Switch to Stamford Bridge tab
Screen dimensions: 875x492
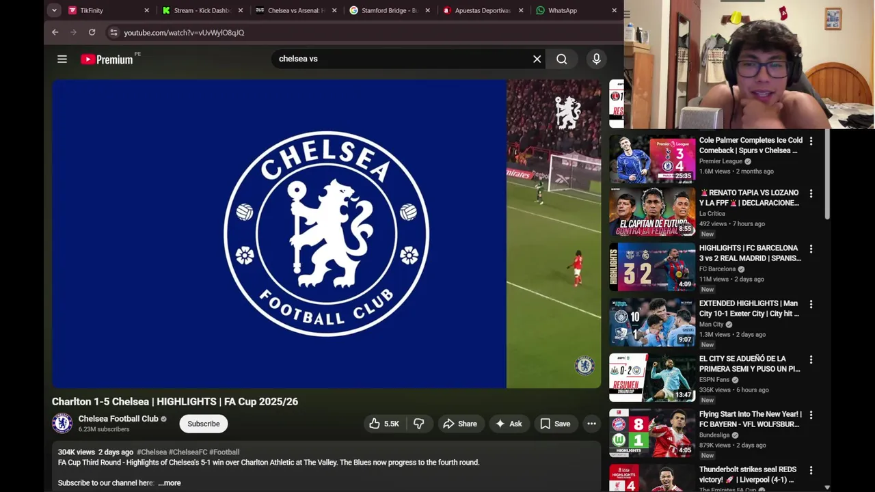pos(390,10)
